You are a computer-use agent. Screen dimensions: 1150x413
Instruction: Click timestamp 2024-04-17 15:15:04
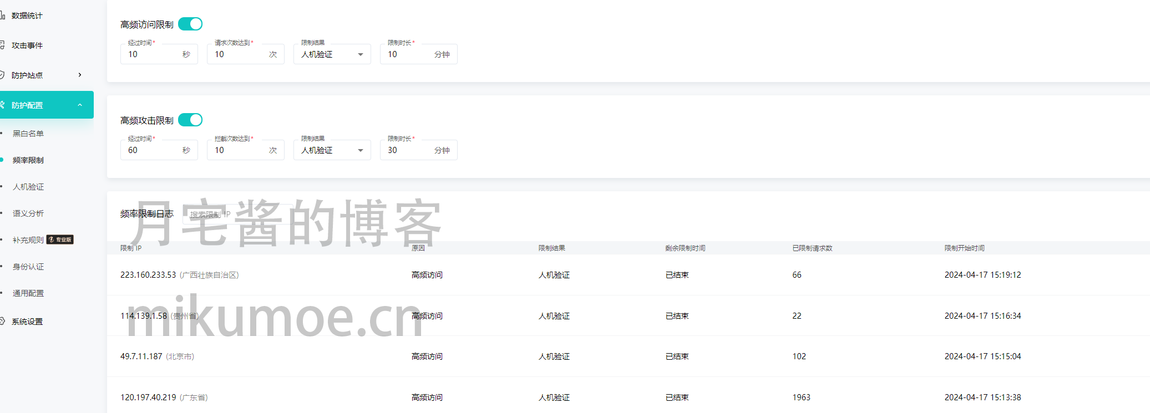click(983, 356)
